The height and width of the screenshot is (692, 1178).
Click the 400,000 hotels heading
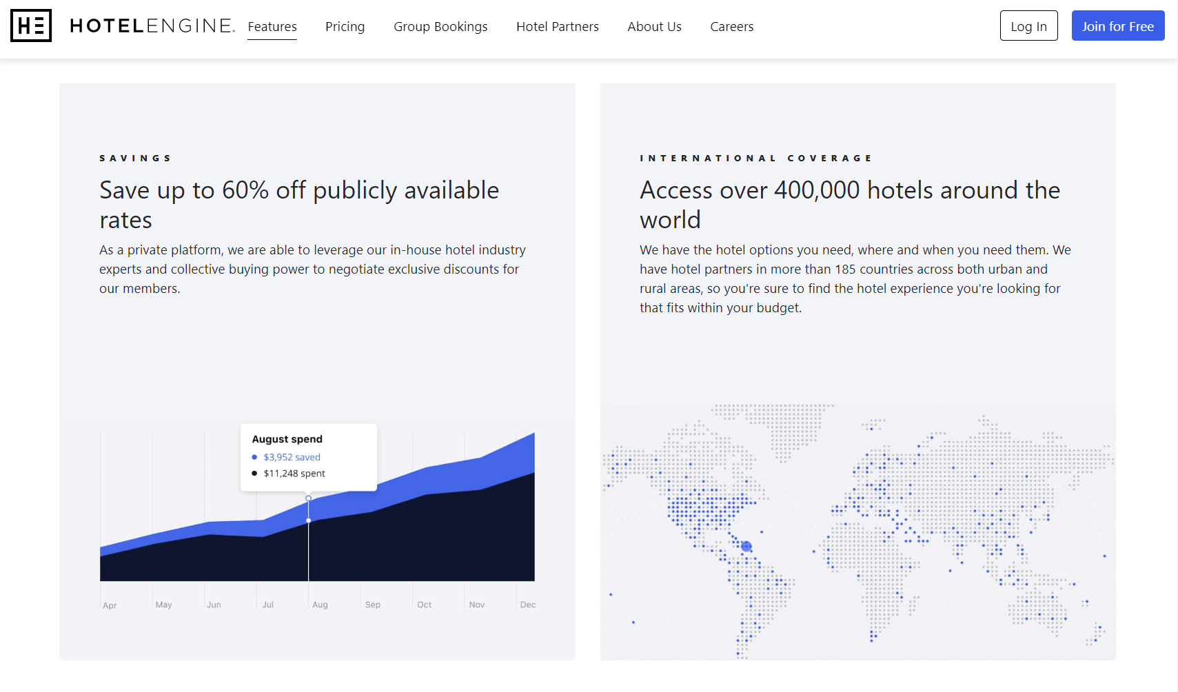click(849, 205)
